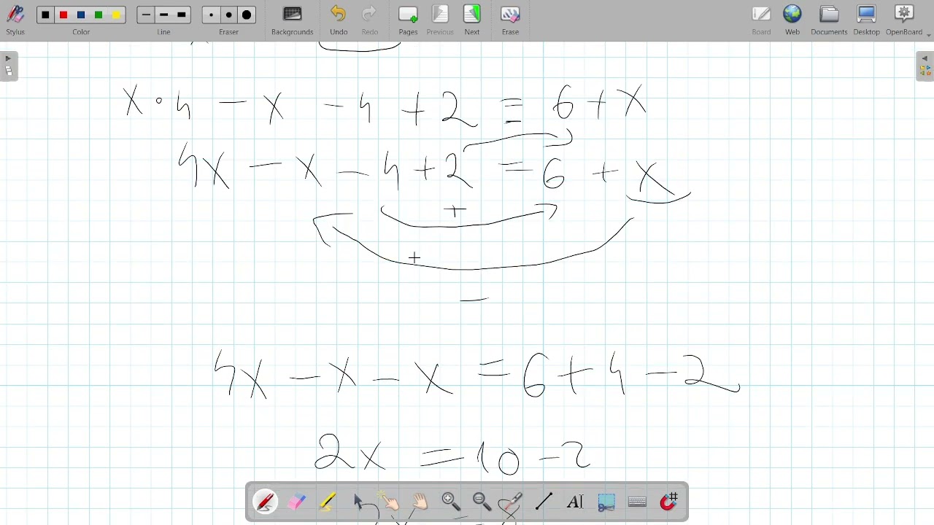
Task: Select the thick line width
Action: click(182, 15)
